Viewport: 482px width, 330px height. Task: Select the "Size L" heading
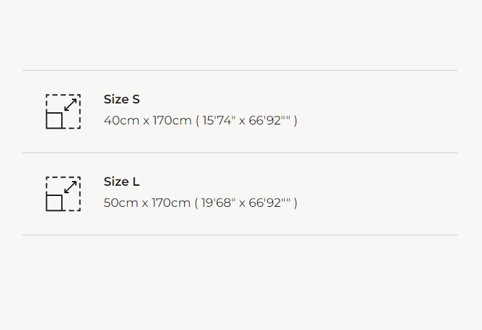coord(122,182)
